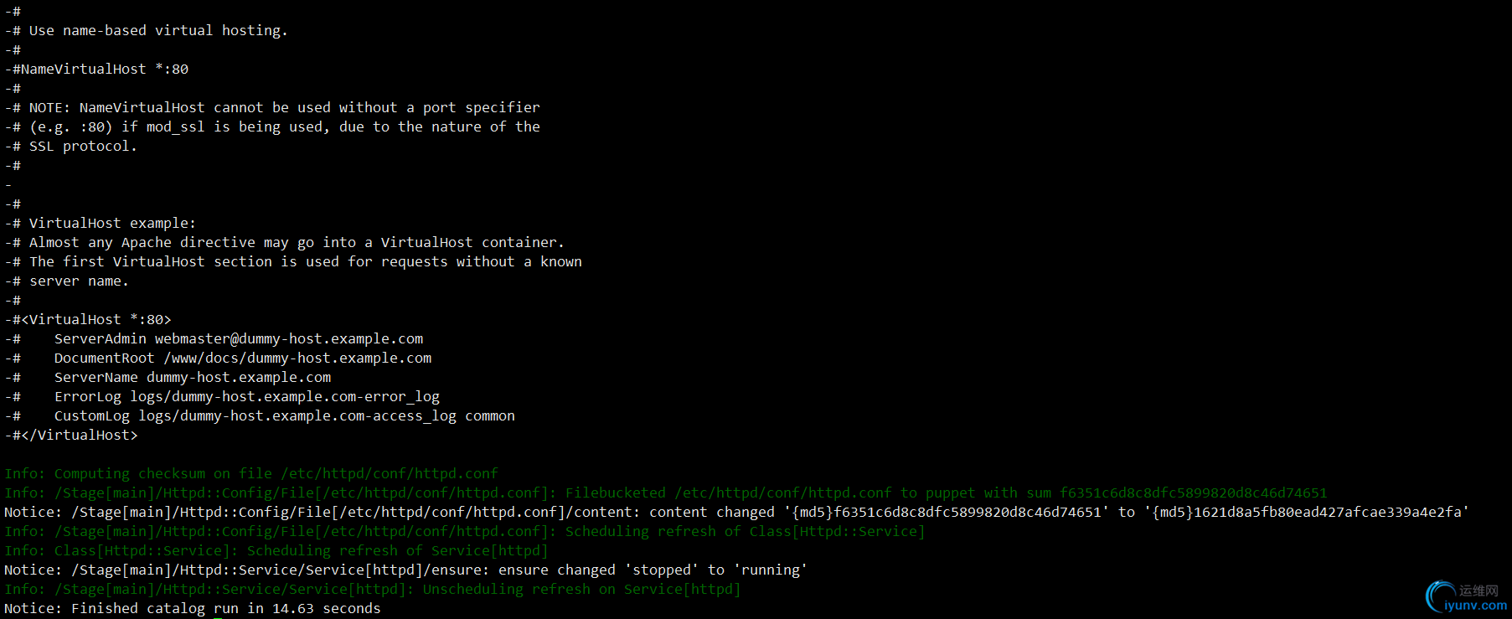Screen dimensions: 1512x619
Task: Click the "content changed" md5 notice line
Action: (x=735, y=513)
